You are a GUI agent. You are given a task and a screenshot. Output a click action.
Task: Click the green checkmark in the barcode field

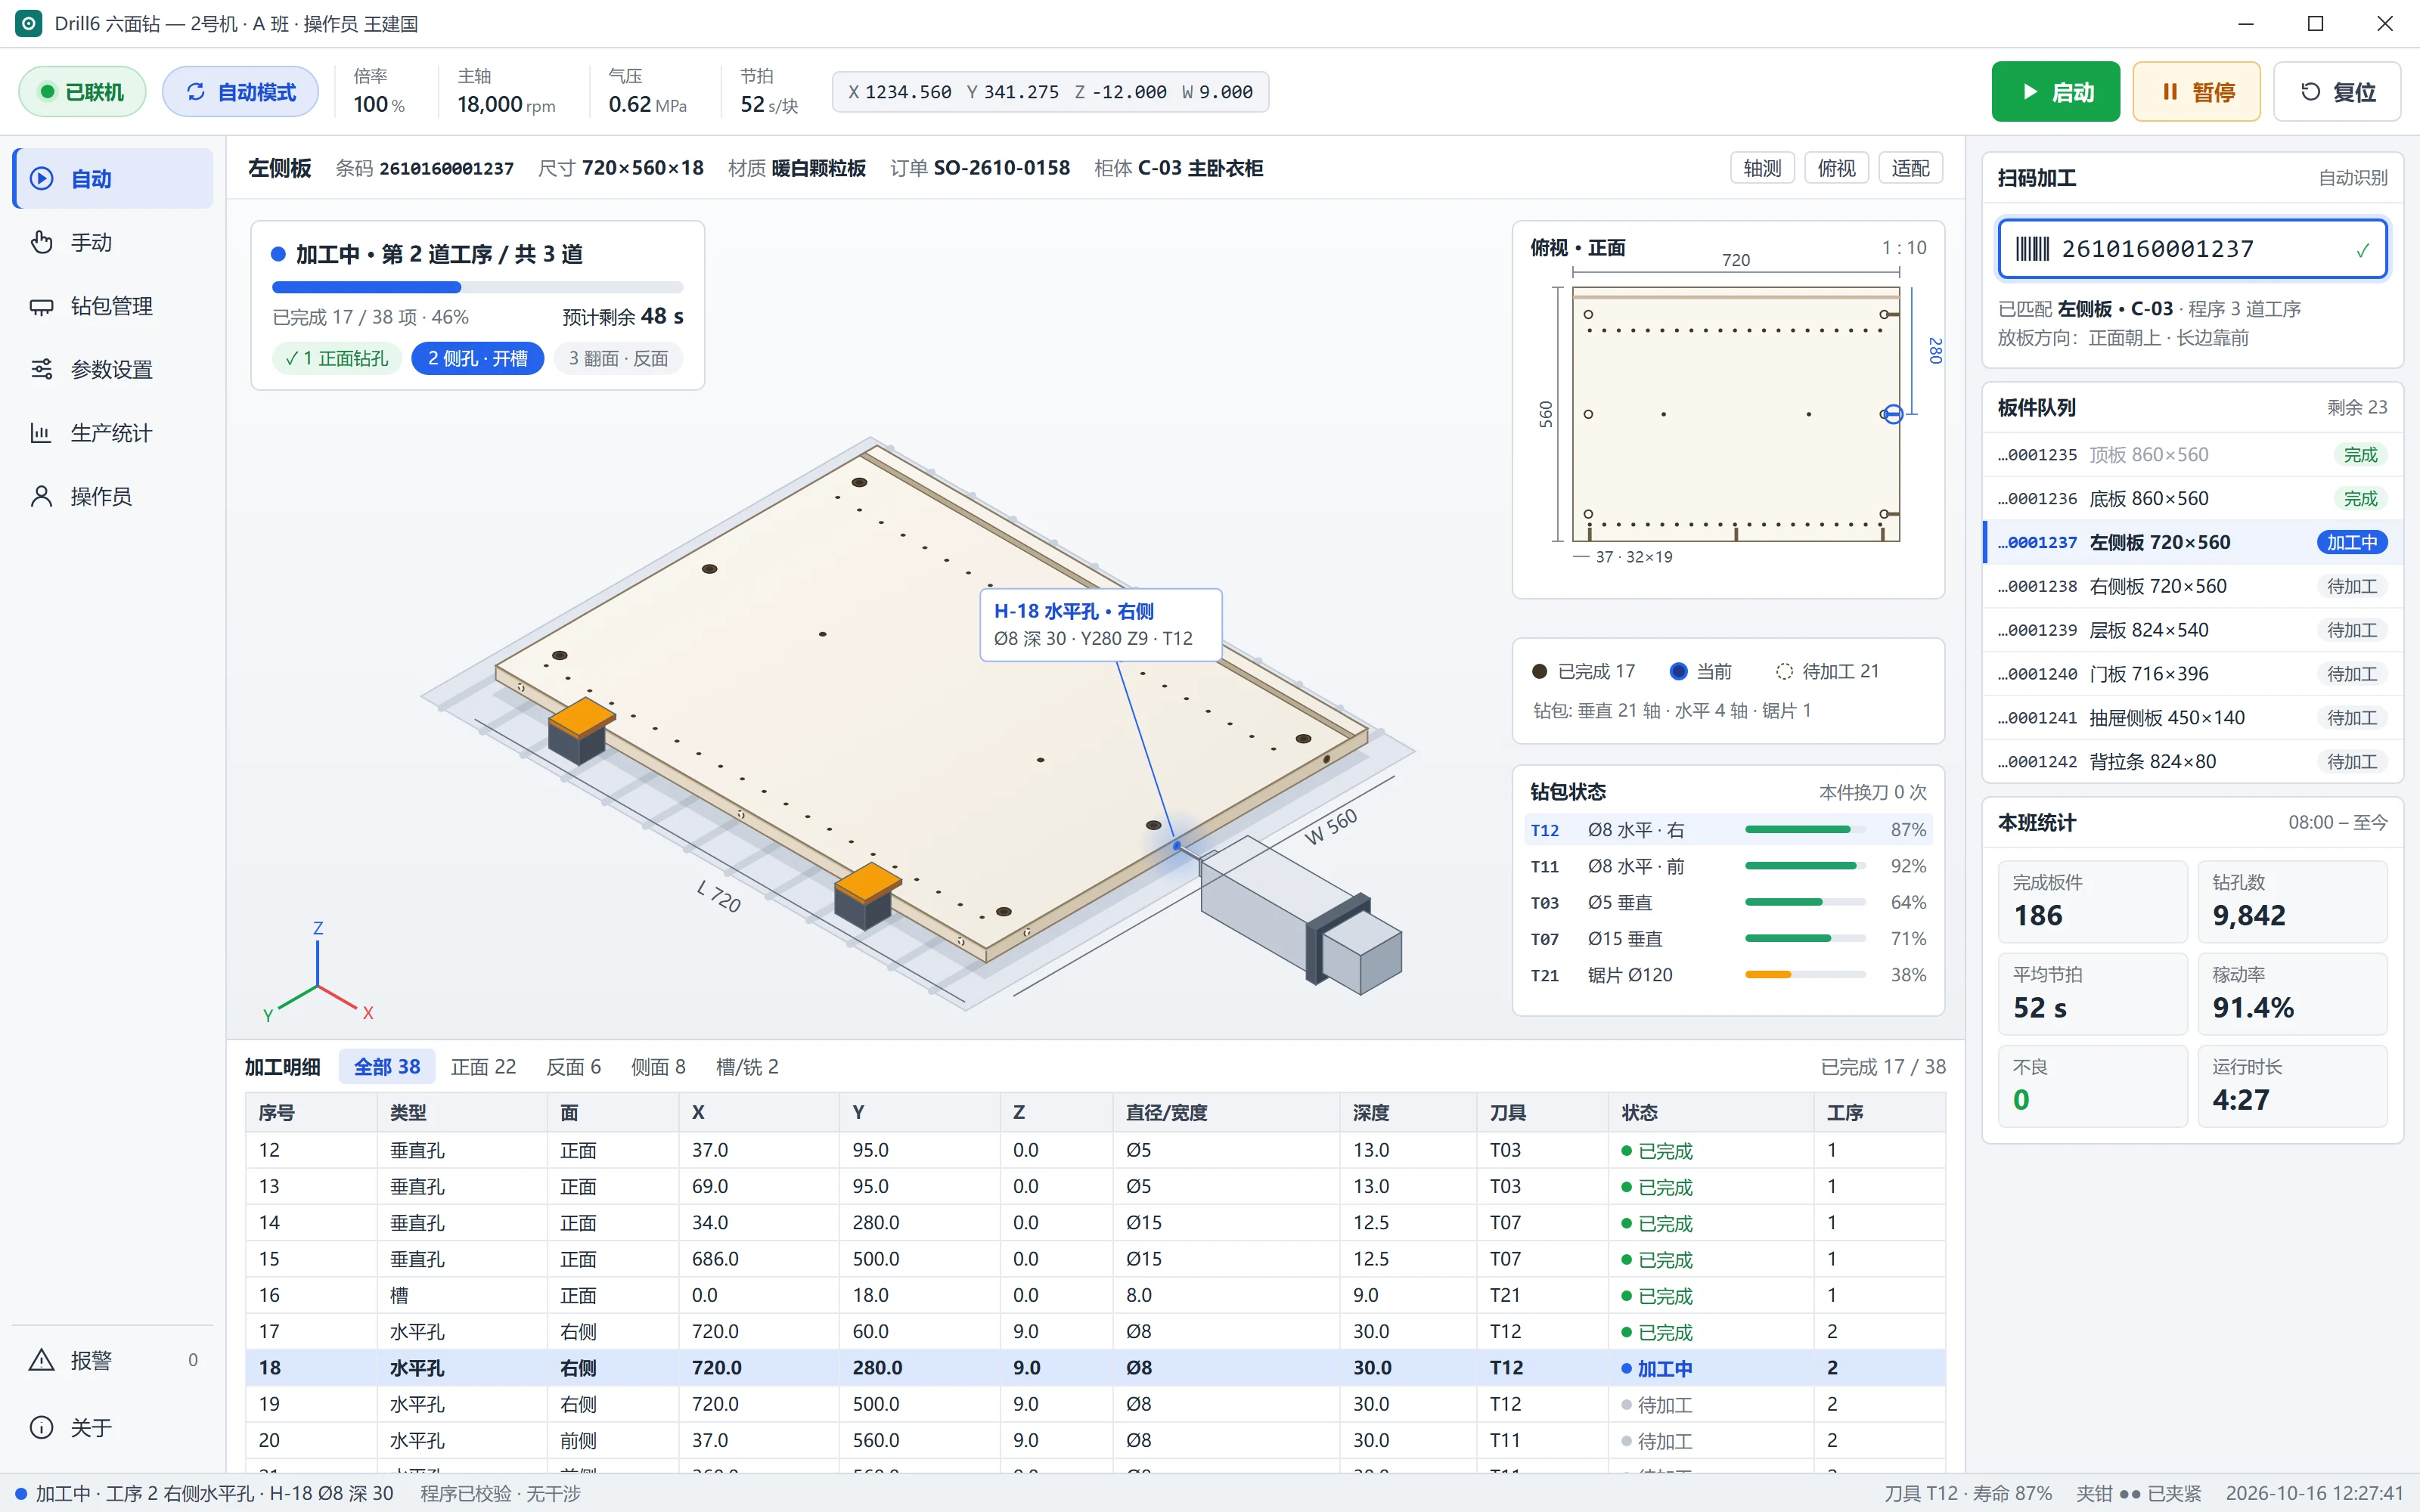(x=2362, y=250)
